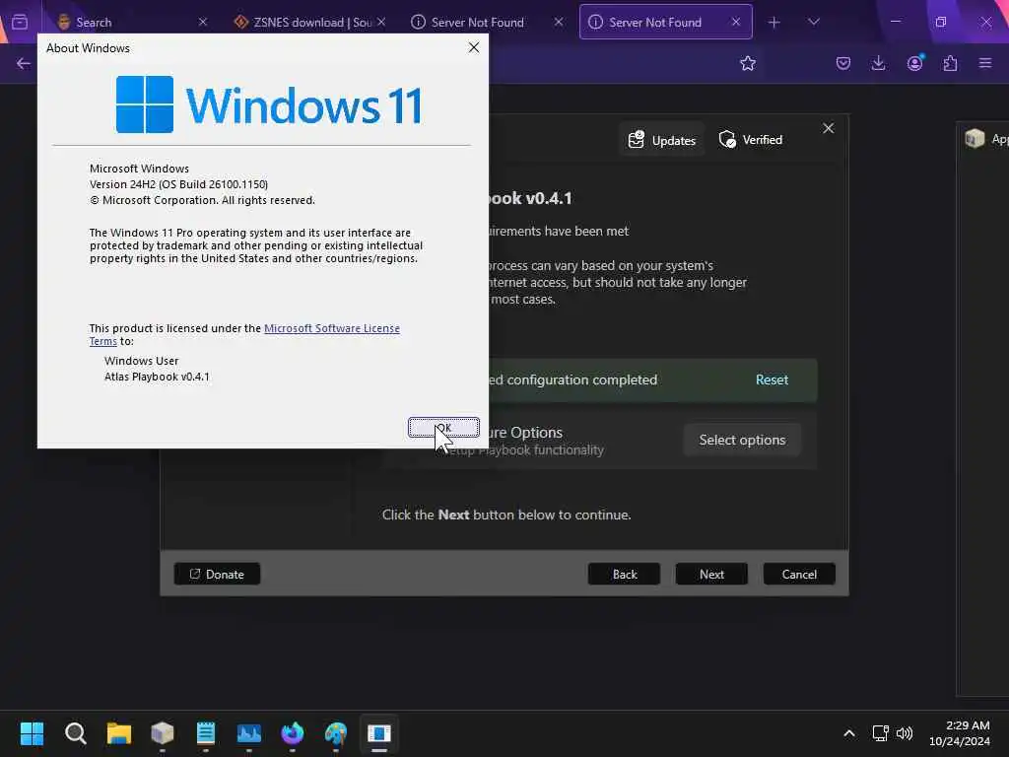Expand the list all tabs dropdown
The image size is (1009, 757).
click(814, 22)
